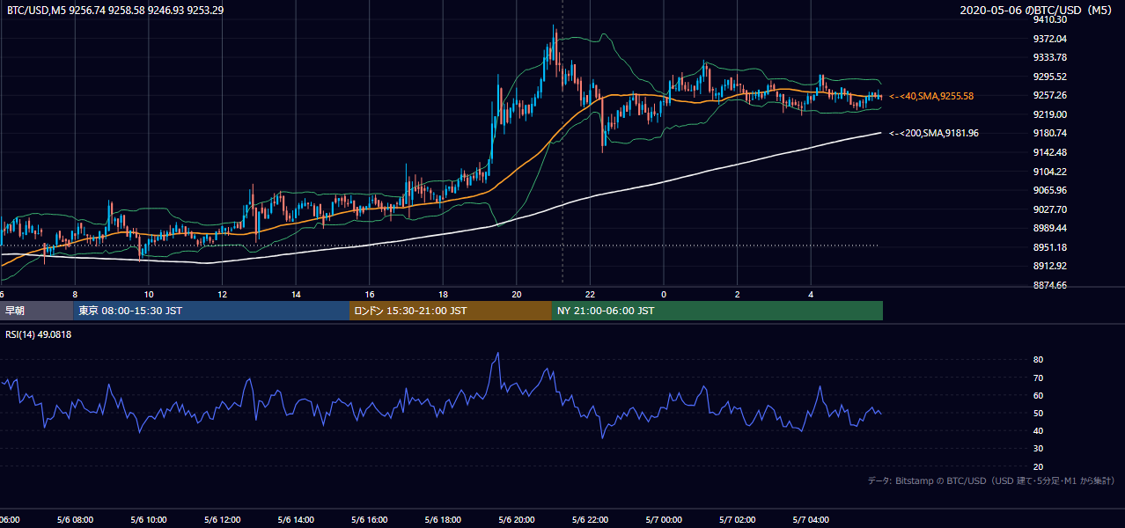Screen dimensions: 1125x528
Task: Click the 5/7 02:00 time label
Action: click(x=738, y=520)
